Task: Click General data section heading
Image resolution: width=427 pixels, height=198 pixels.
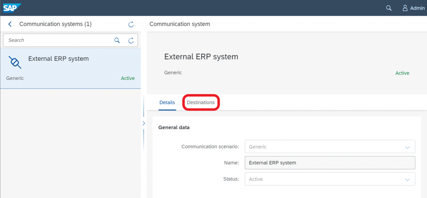Action: [x=174, y=127]
